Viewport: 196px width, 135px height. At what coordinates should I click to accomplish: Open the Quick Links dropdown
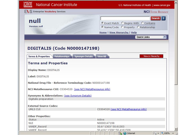(151, 37)
